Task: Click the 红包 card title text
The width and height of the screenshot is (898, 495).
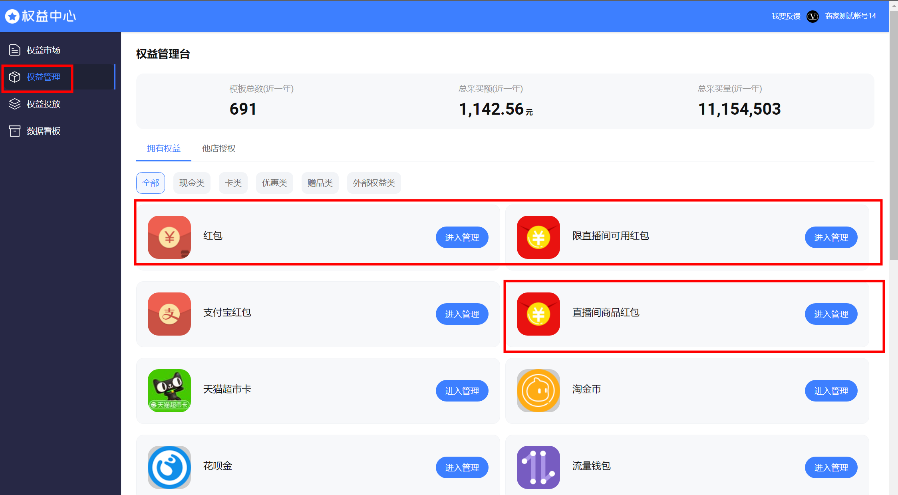Action: [213, 236]
